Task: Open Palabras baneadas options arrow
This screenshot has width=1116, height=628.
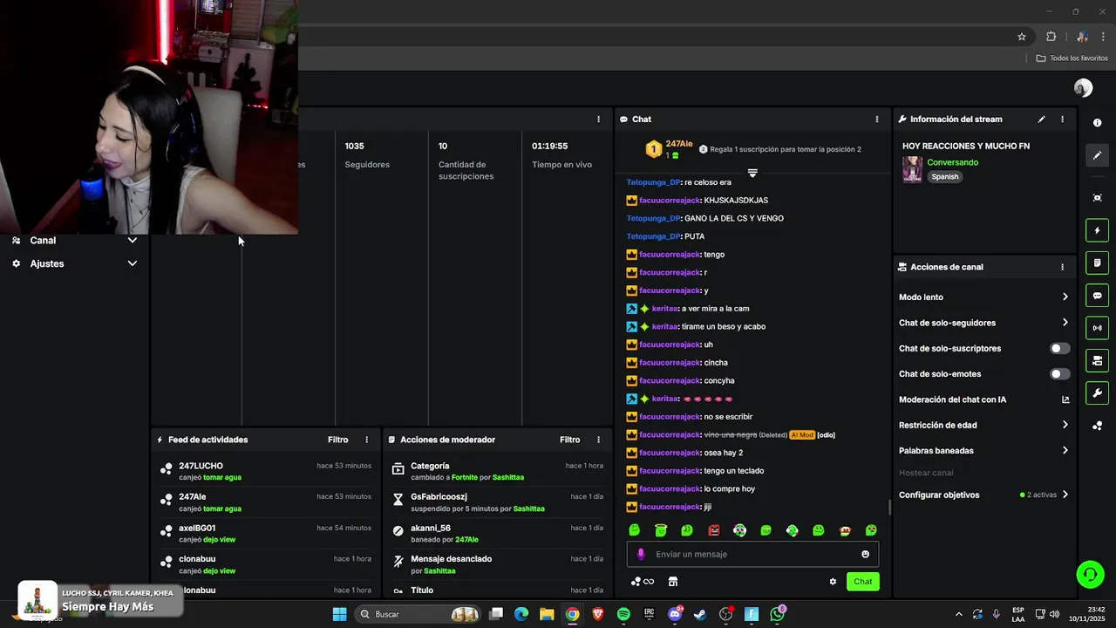Action: tap(1065, 451)
